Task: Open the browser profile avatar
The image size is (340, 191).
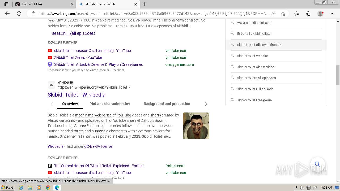Action: (320, 14)
